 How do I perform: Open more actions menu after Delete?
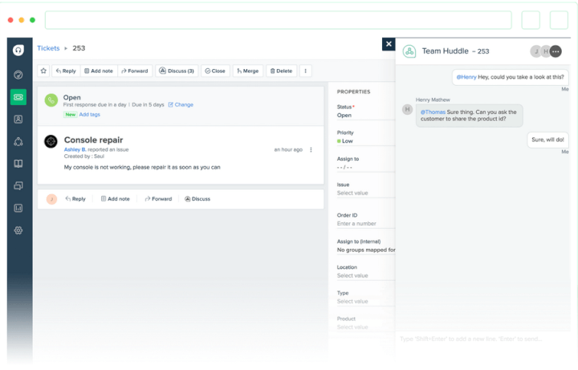[305, 71]
